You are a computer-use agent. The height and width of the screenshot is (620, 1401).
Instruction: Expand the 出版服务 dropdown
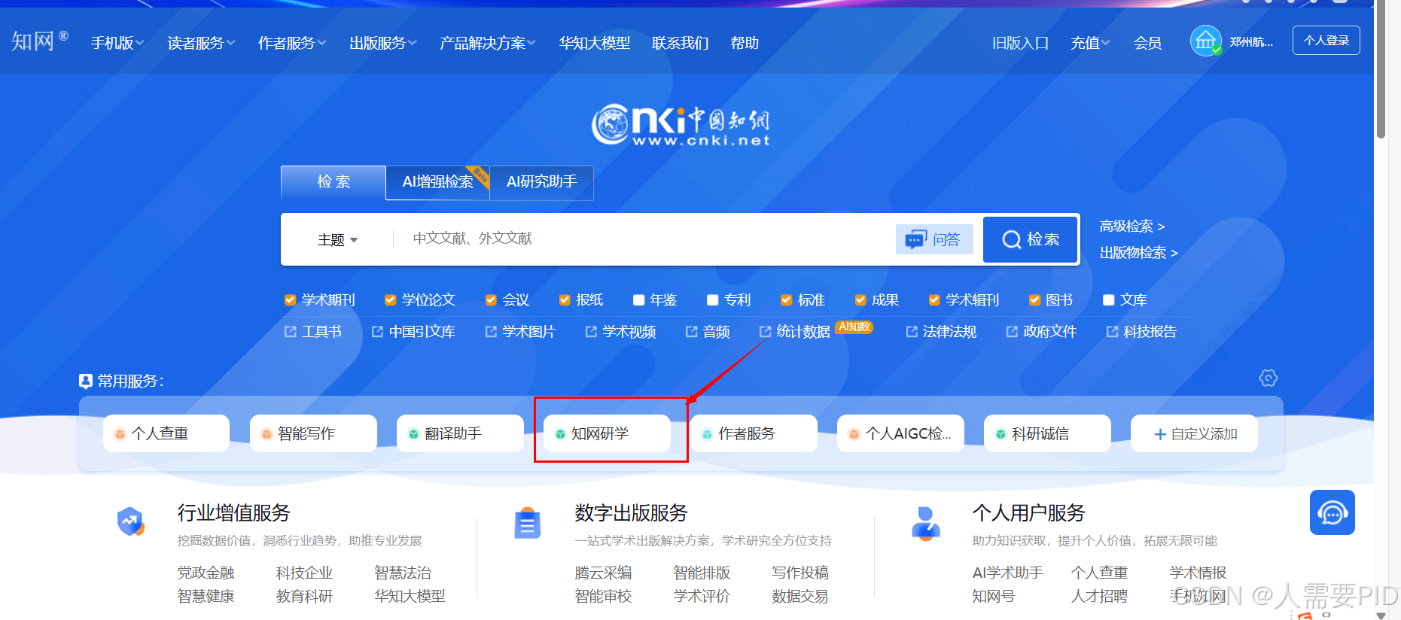coord(383,43)
